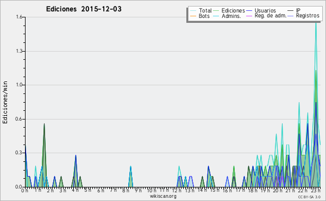This screenshot has width=326, height=201.
Task: Click the 16 h x-axis label
Action: [x=227, y=190]
